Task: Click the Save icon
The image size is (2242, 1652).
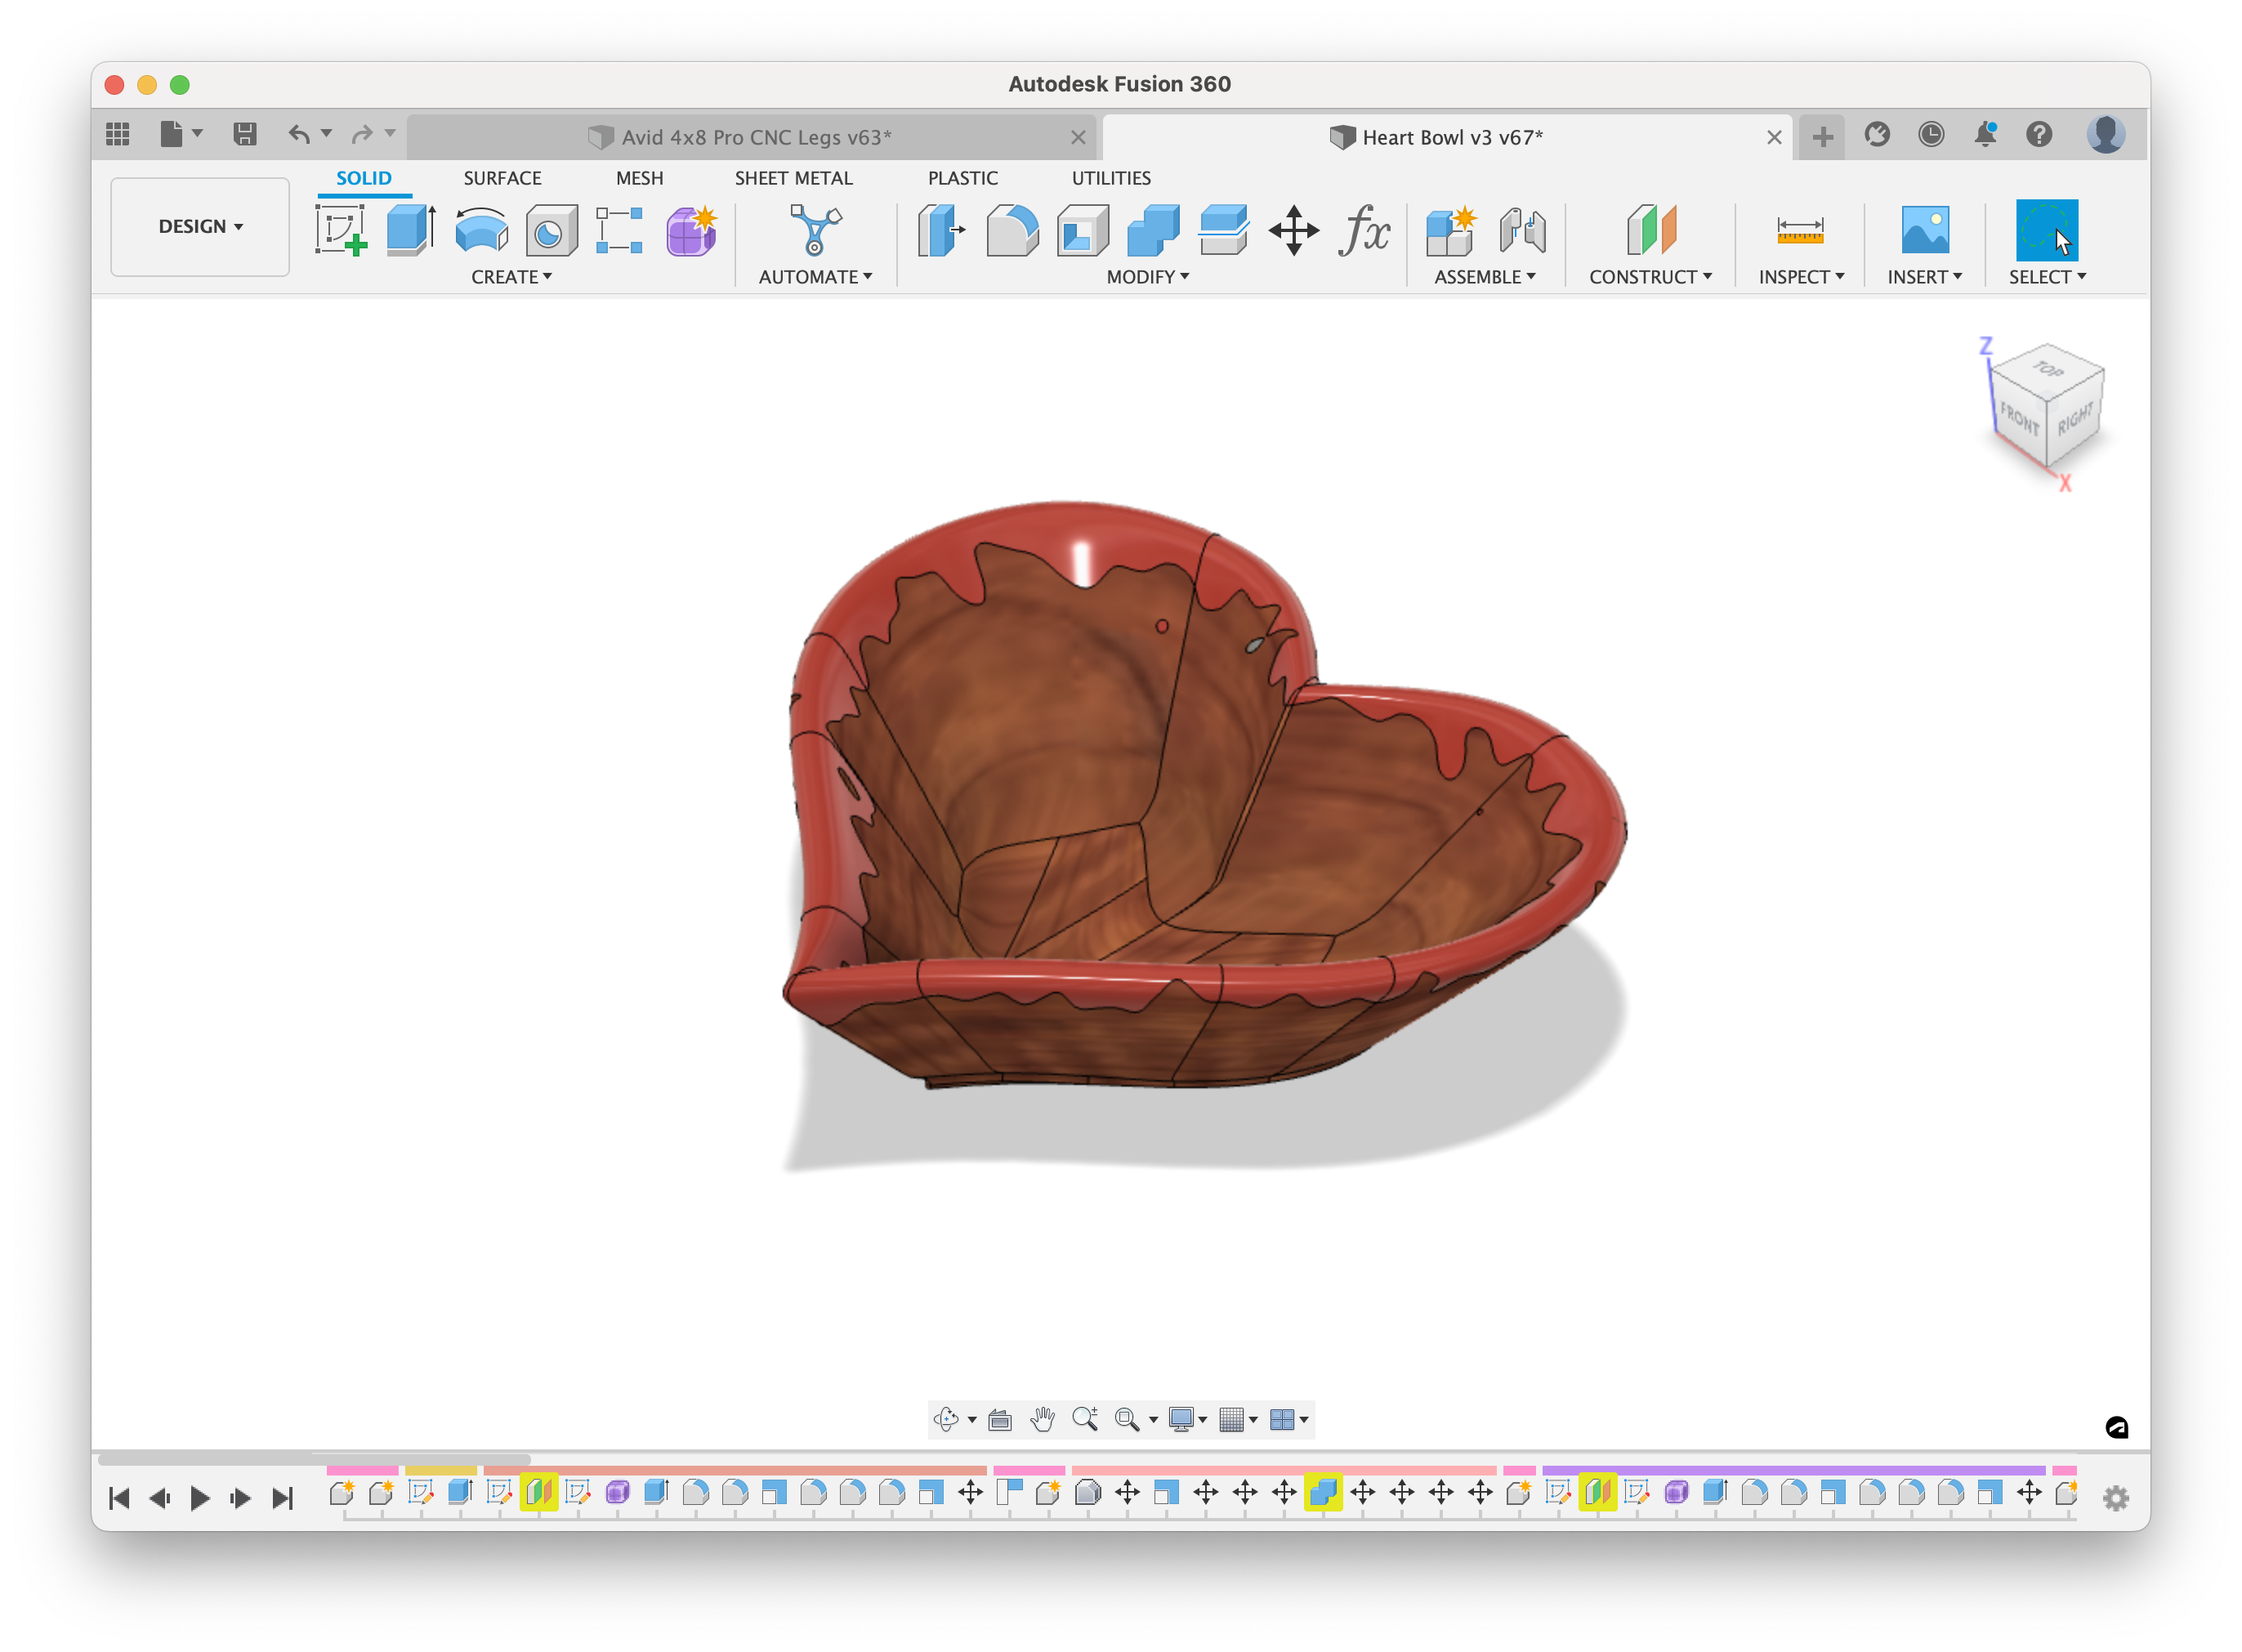Action: click(x=245, y=134)
